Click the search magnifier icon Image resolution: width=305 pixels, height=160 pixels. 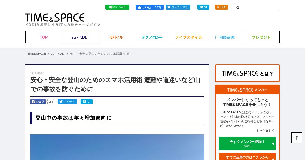pyautogui.click(x=238, y=8)
